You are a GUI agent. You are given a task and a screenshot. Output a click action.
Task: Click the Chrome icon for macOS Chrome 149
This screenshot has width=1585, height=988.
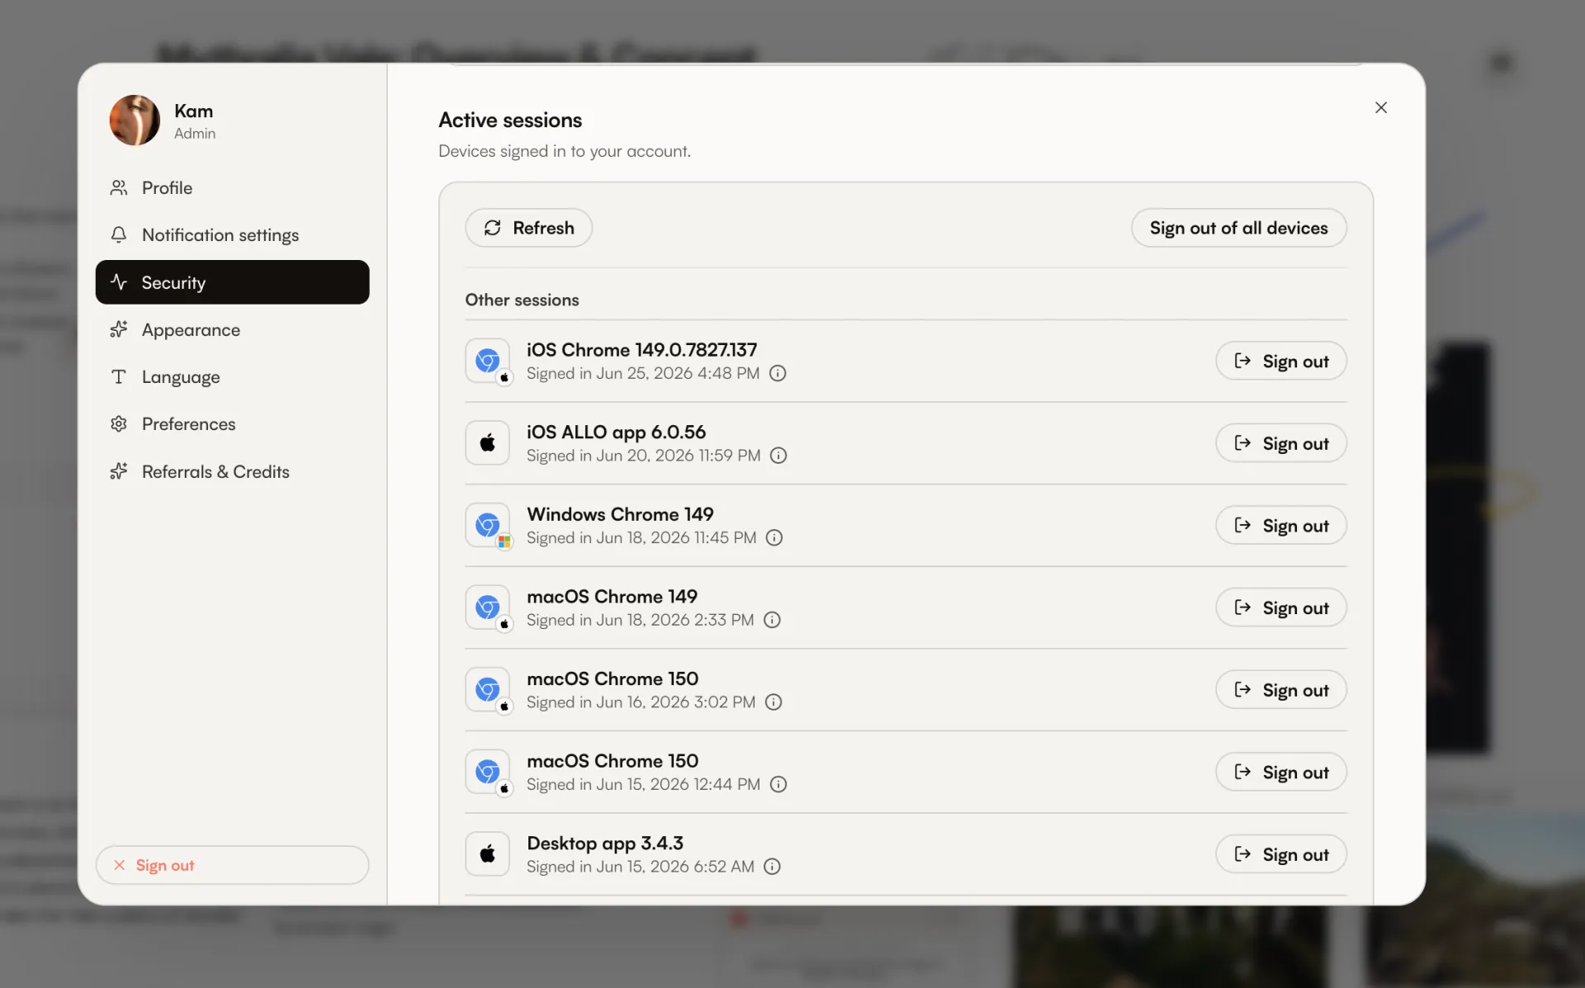click(x=488, y=607)
